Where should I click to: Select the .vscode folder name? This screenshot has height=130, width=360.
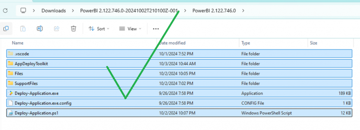coord(21,54)
